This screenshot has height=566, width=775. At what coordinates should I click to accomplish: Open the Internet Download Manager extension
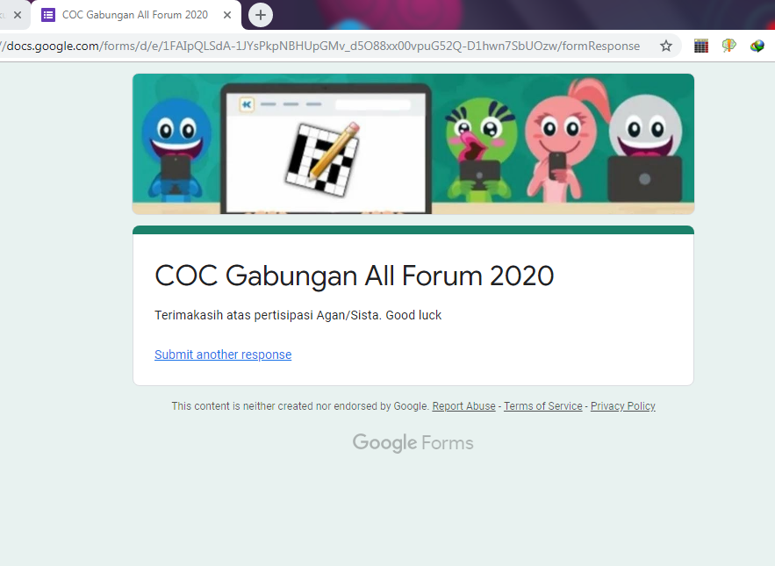[757, 46]
